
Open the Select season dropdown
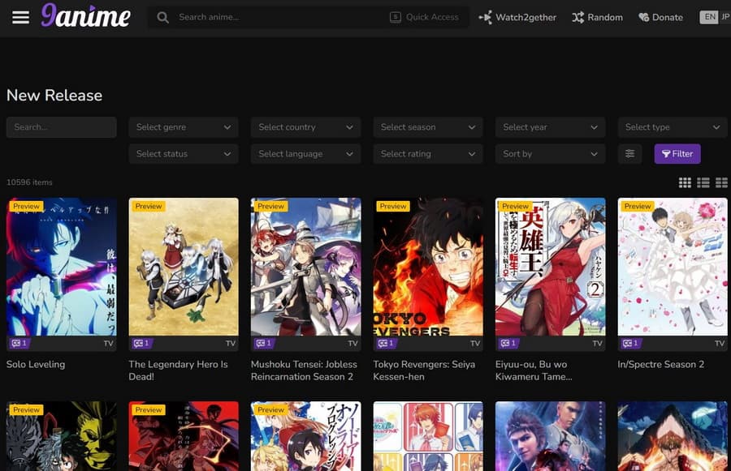428,127
